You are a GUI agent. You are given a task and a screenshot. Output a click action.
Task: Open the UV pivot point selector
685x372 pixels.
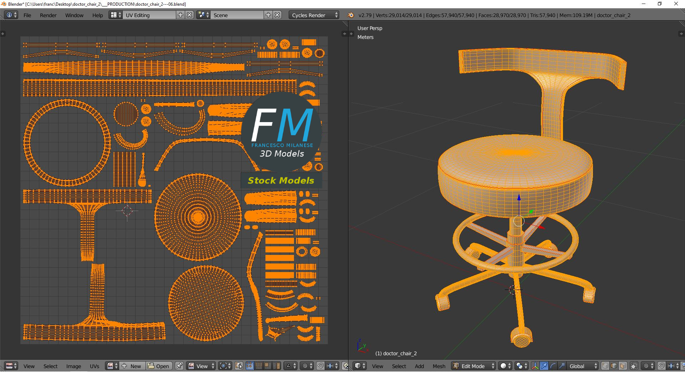tap(225, 366)
